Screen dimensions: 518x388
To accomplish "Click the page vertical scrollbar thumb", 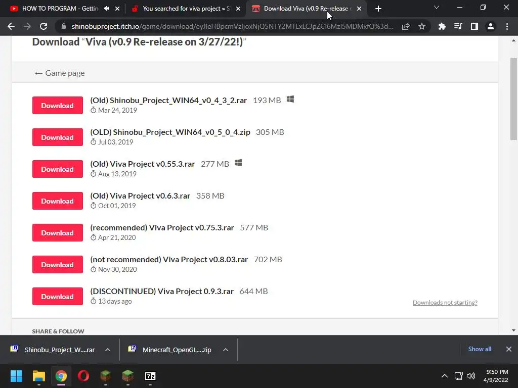I will 514,99.
